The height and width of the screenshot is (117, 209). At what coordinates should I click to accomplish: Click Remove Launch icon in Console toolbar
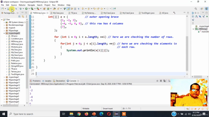pos(161,81)
